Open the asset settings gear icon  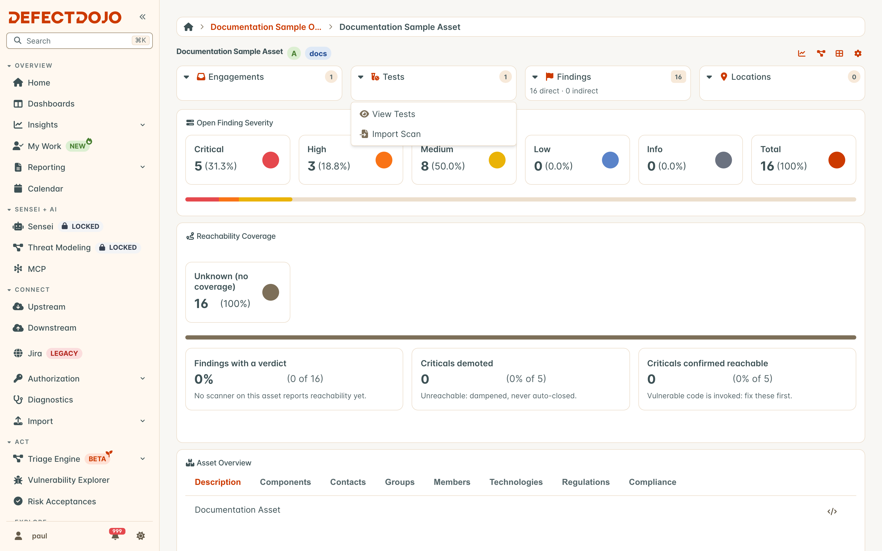click(x=858, y=54)
